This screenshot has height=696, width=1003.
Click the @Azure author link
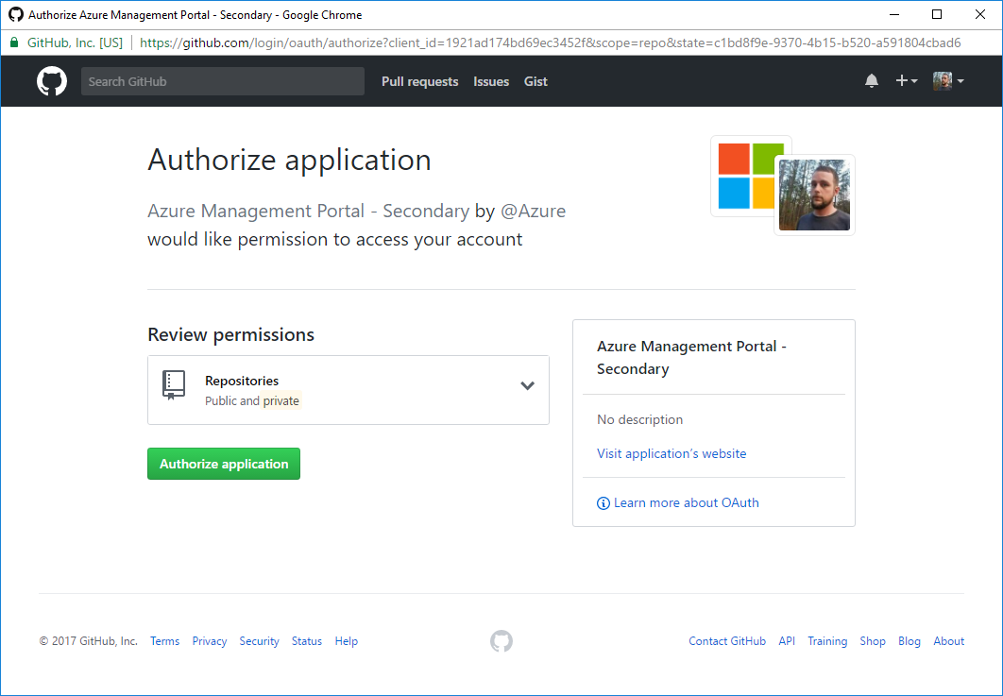tap(533, 211)
